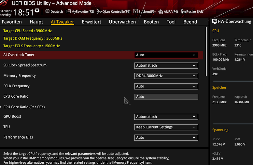Image resolution: width=253 pixels, height=165 pixels.
Task: Click the Suchen(F9) search label
Action: click(x=147, y=12)
